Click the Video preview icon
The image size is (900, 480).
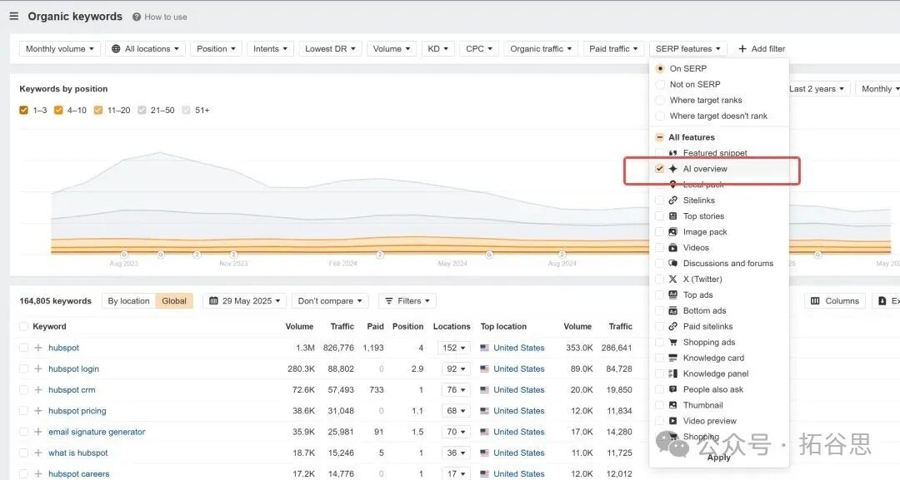(672, 421)
